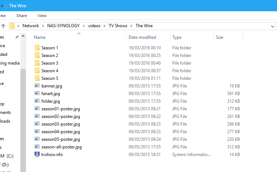Click the Season 2 folder icon
Viewport: 277px width, 172px height.
point(37,55)
